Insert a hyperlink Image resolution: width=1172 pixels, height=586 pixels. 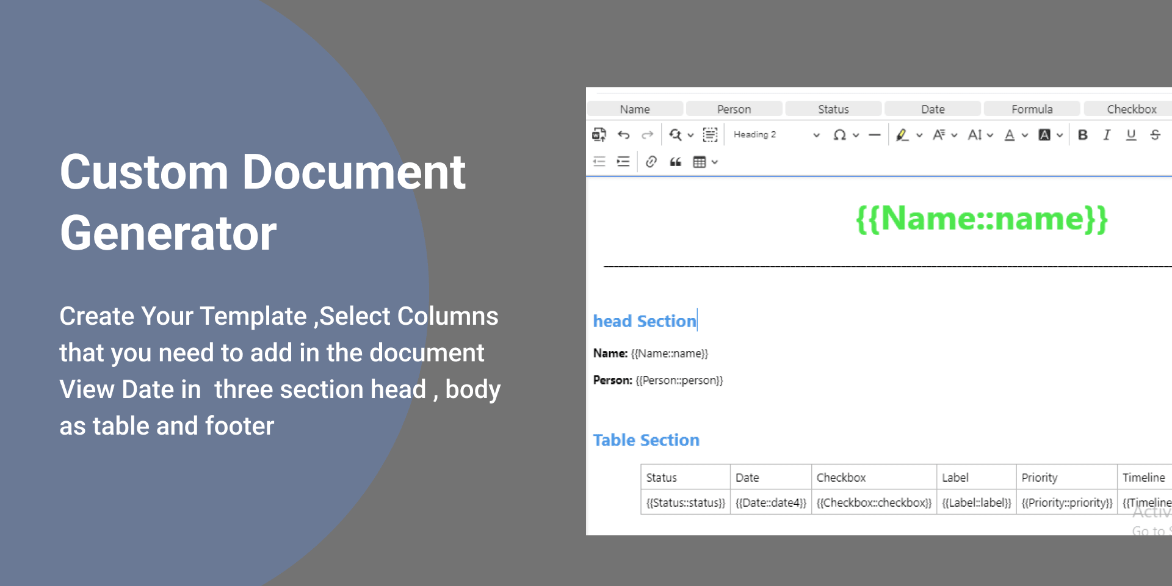click(651, 162)
